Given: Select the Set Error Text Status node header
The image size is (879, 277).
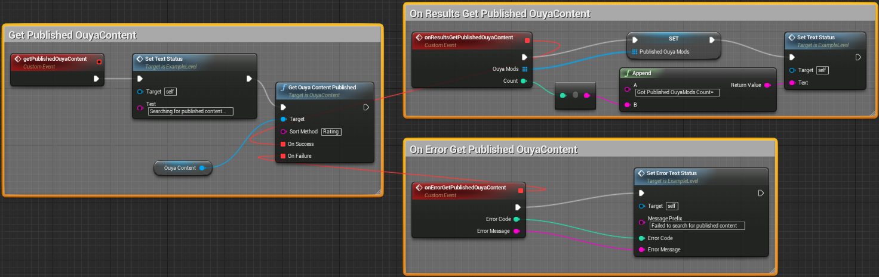Looking at the screenshot, I should click(x=700, y=176).
